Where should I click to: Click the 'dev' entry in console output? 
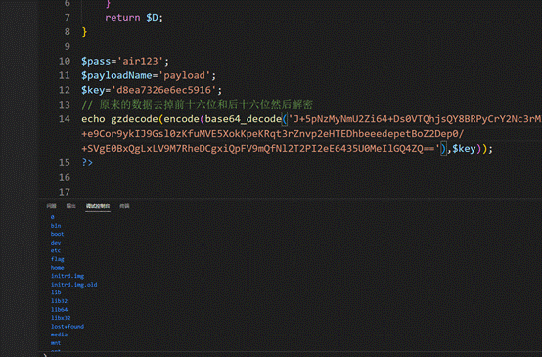pyautogui.click(x=56, y=243)
